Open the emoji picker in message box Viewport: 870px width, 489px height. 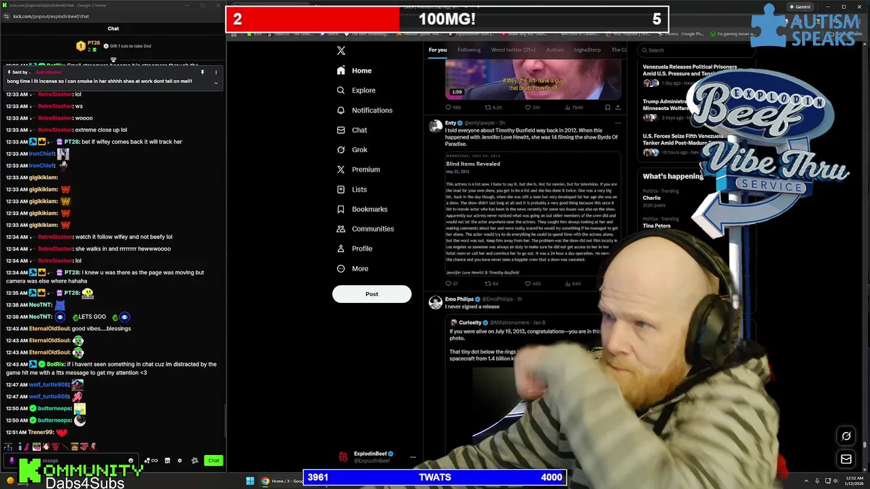[130, 460]
